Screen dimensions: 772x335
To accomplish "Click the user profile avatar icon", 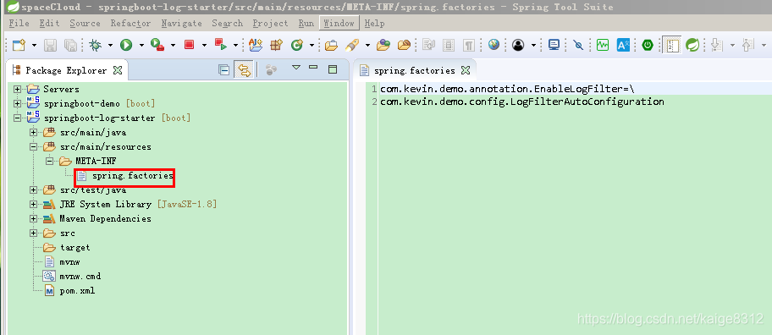I will [x=518, y=45].
